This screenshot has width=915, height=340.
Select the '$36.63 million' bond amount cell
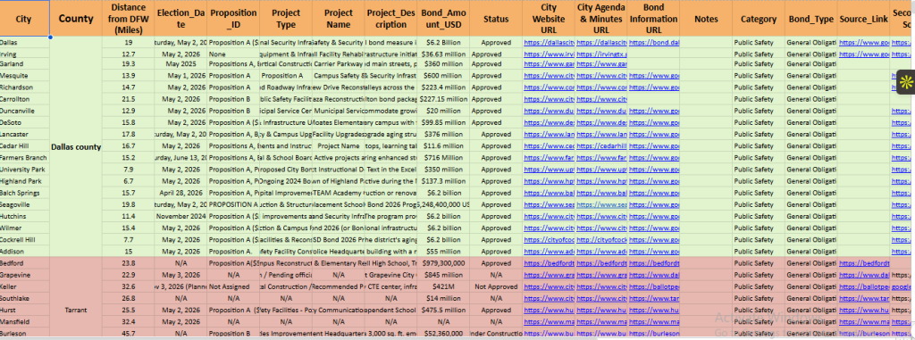click(x=443, y=54)
